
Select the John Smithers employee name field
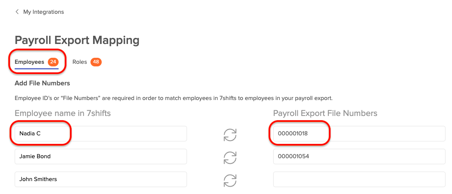(x=100, y=179)
